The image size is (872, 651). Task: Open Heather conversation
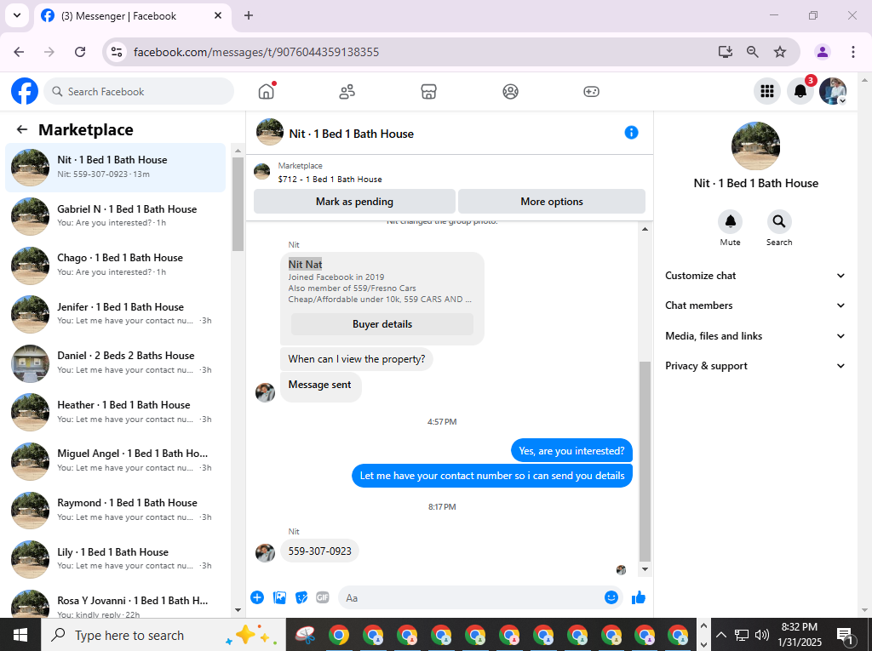pos(116,412)
